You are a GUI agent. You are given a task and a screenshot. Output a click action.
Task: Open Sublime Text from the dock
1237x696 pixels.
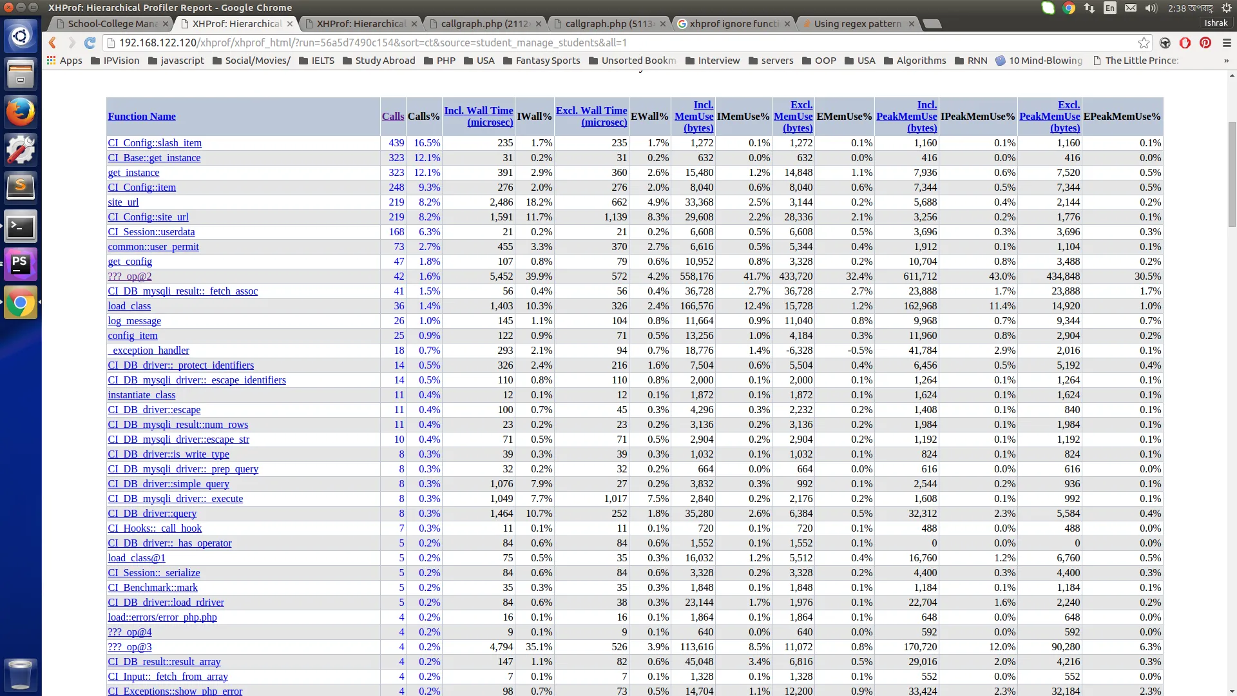coord(21,188)
